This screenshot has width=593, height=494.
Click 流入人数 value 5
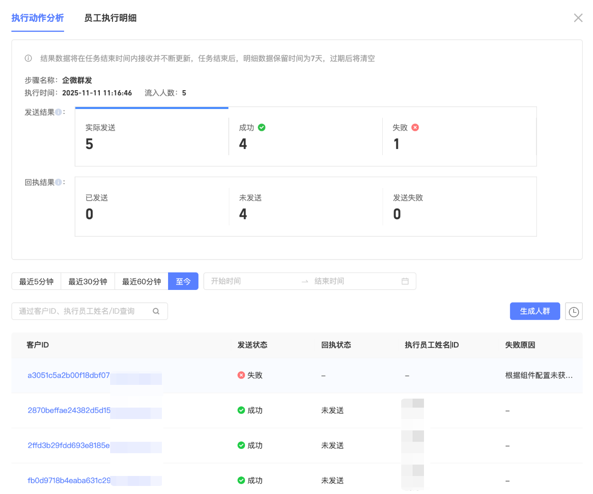point(184,93)
